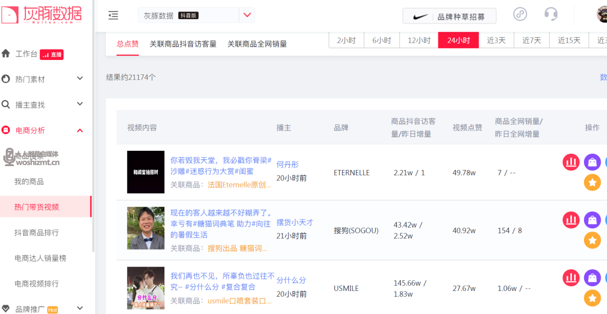
Task: Click the 视频点赞 column header
Action: tap(468, 127)
